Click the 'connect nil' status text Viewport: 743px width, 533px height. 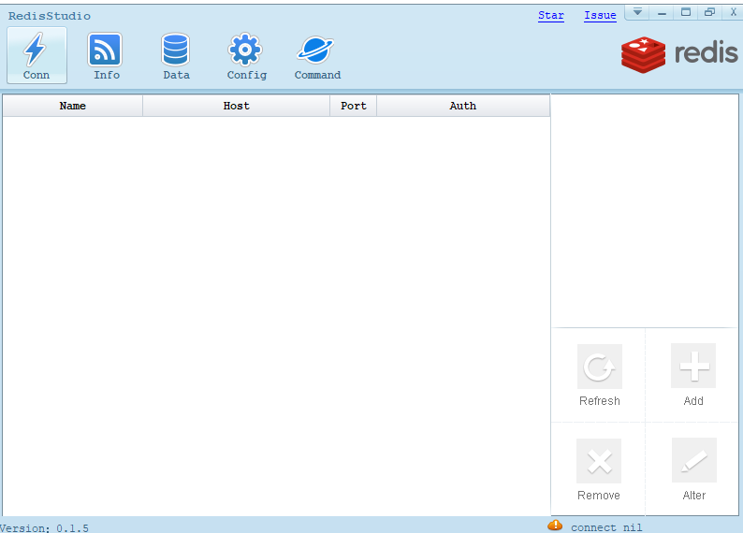click(x=606, y=526)
